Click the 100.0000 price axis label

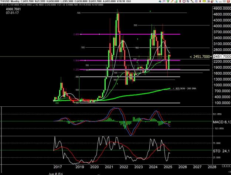point(222,103)
